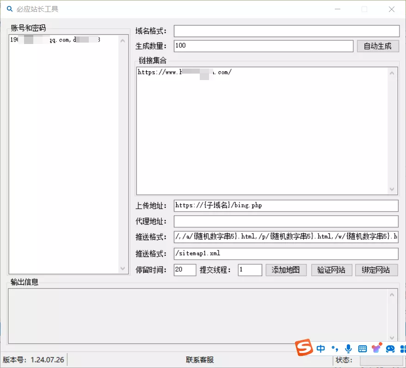
Task: Click down arrow of 链接集合 scrollbar
Action: tap(392, 189)
